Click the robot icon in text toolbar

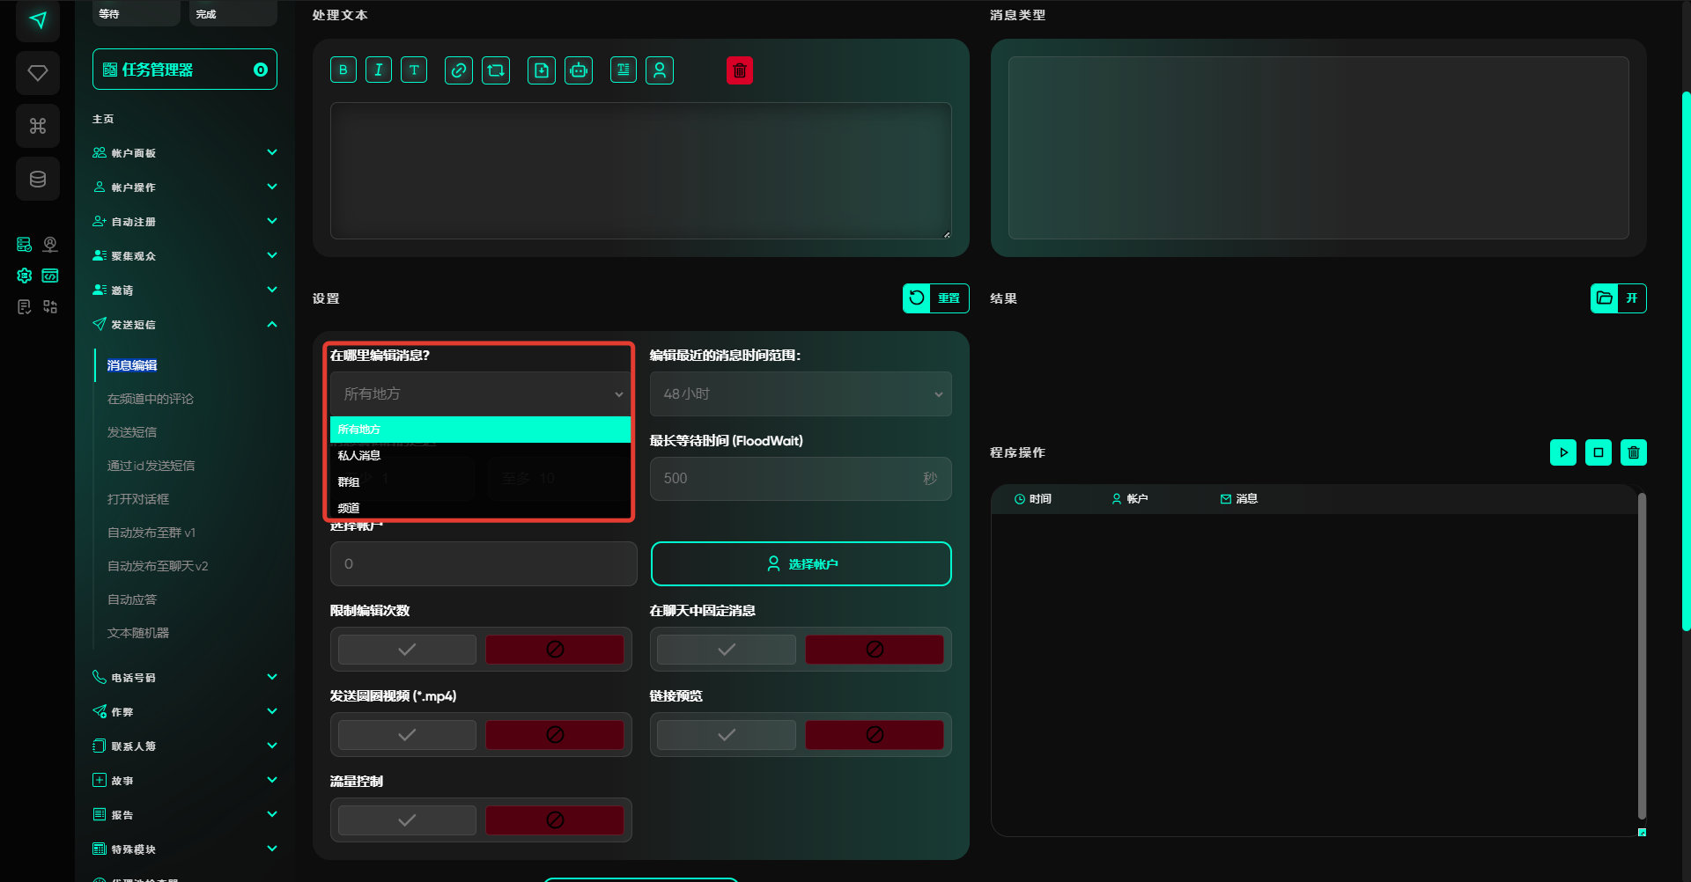pos(579,70)
